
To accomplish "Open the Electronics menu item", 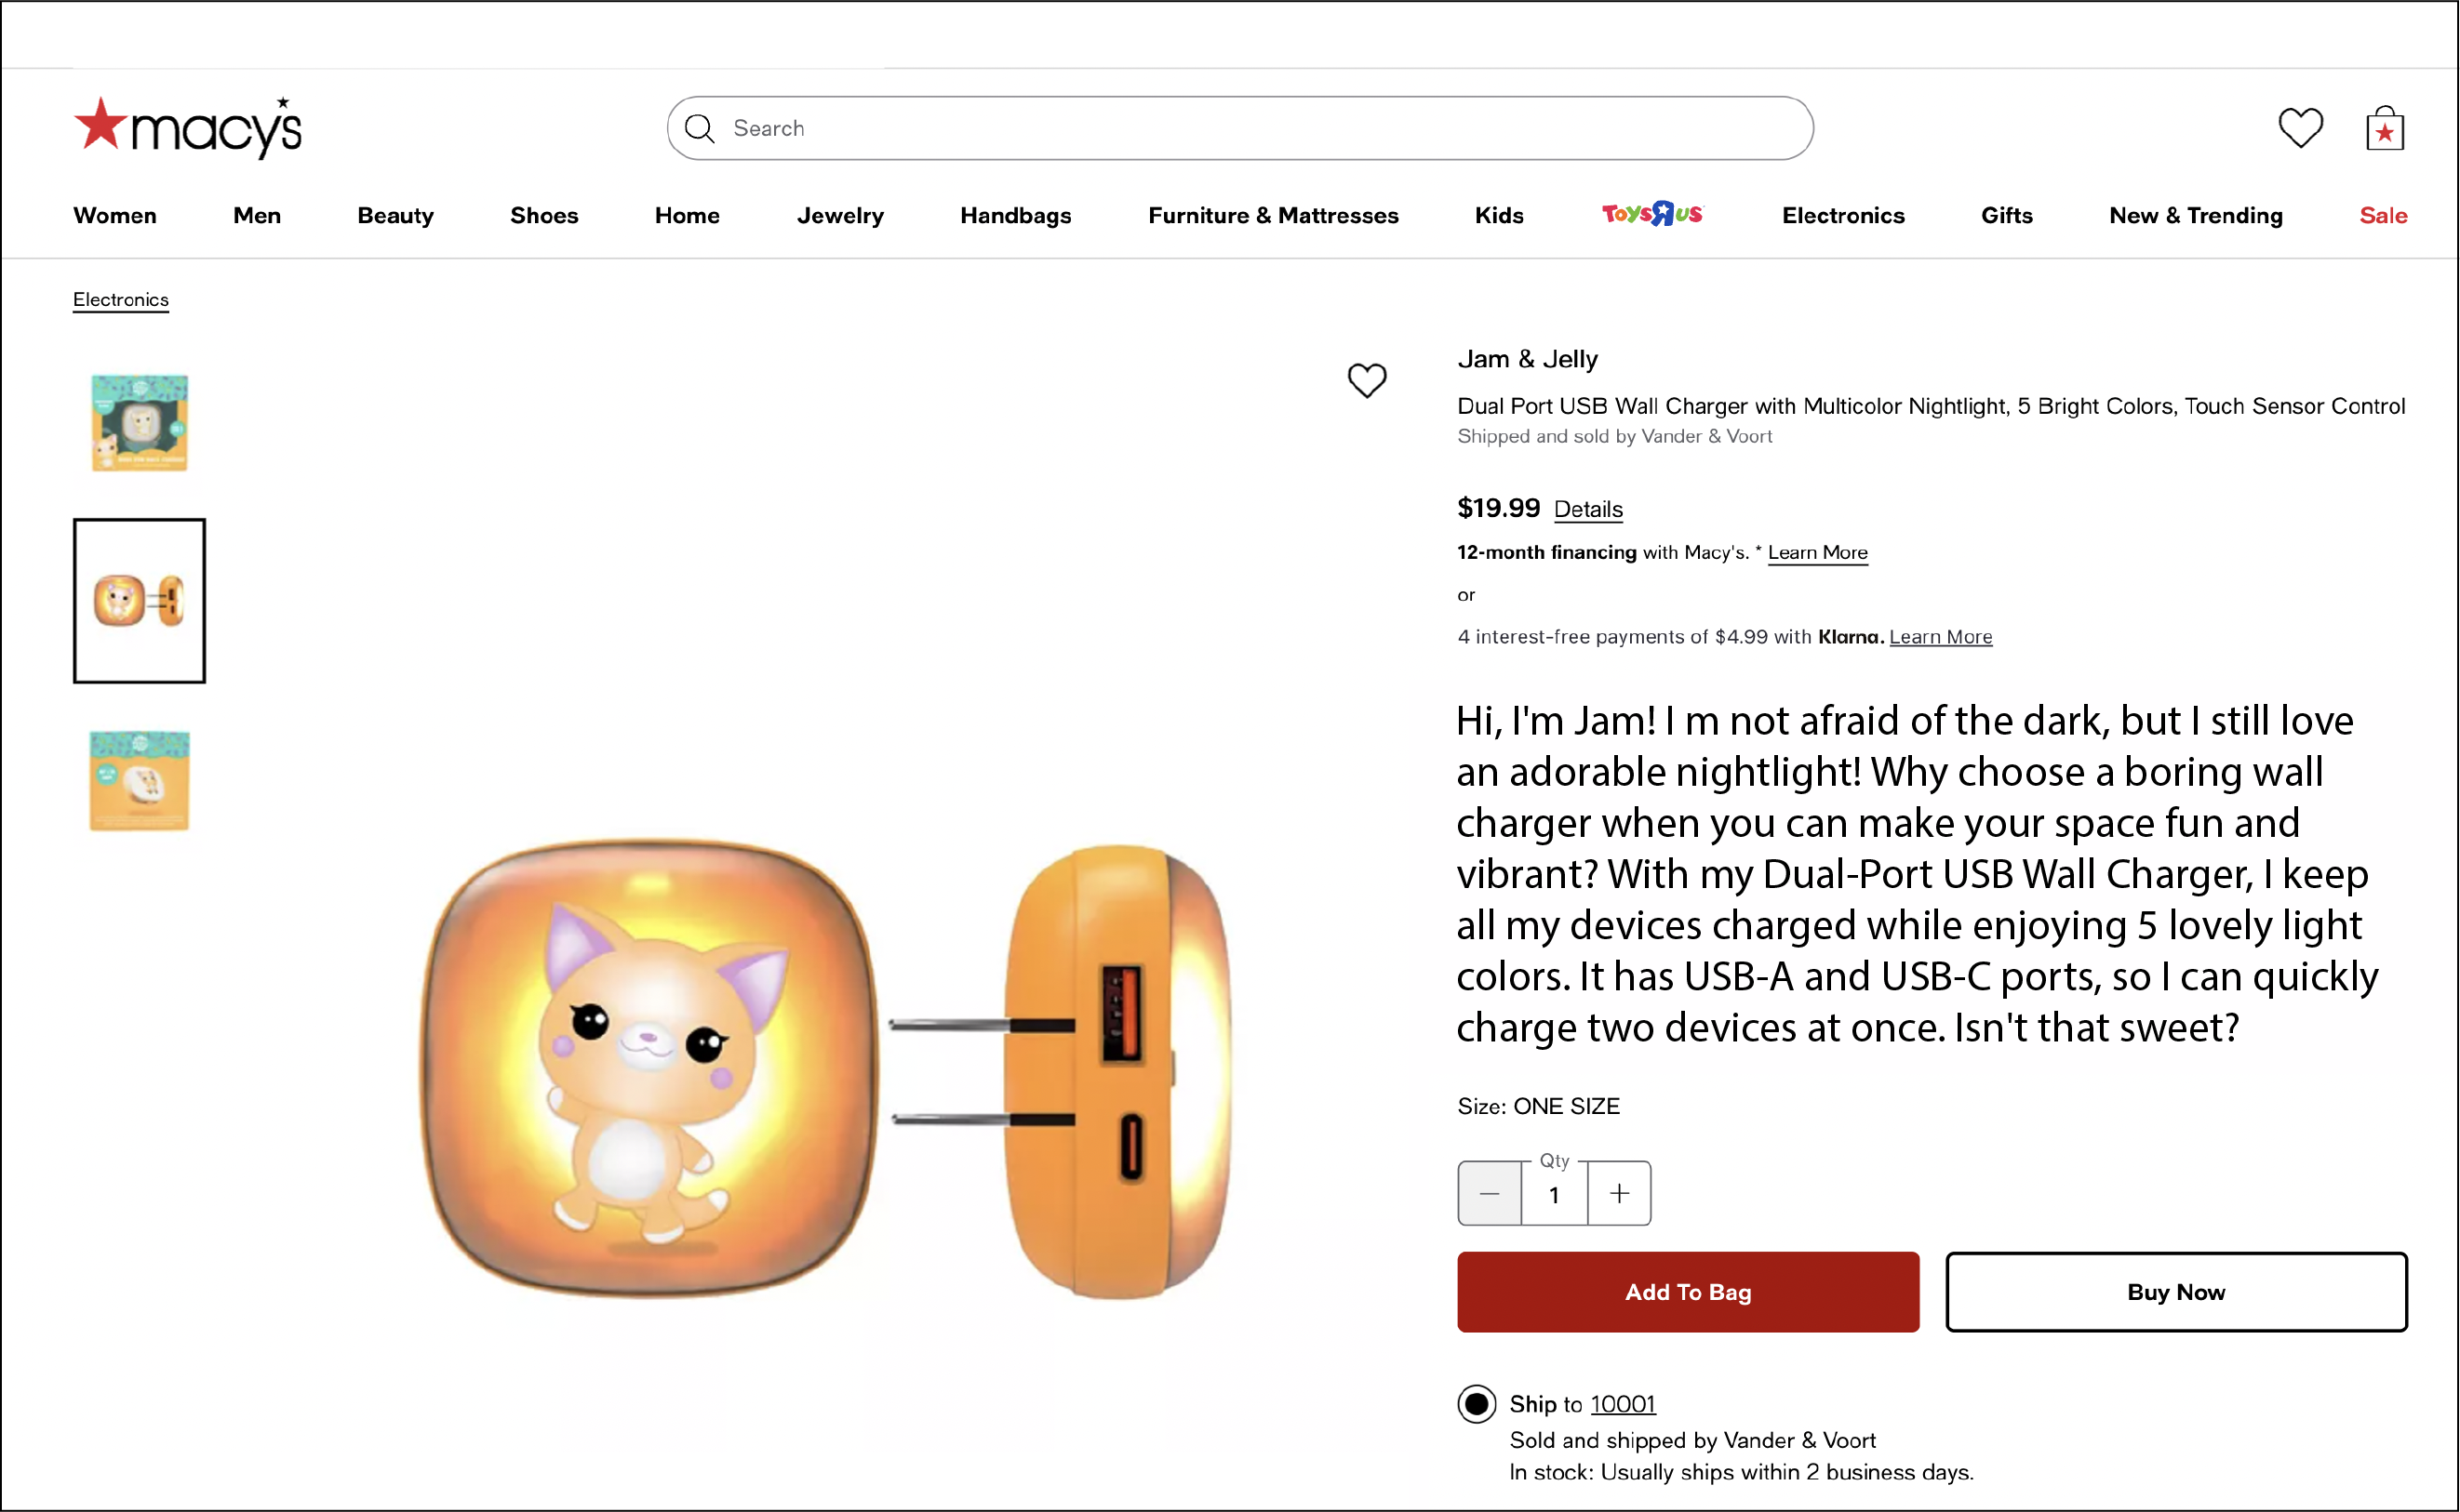I will tap(1843, 216).
